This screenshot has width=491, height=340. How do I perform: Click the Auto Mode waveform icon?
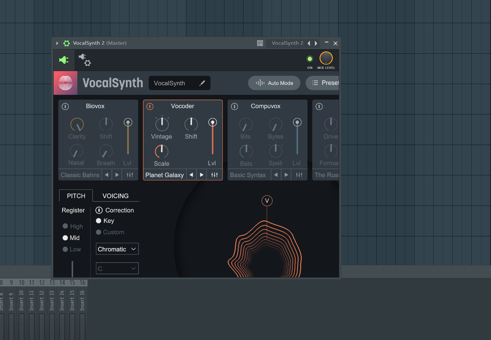tap(259, 83)
